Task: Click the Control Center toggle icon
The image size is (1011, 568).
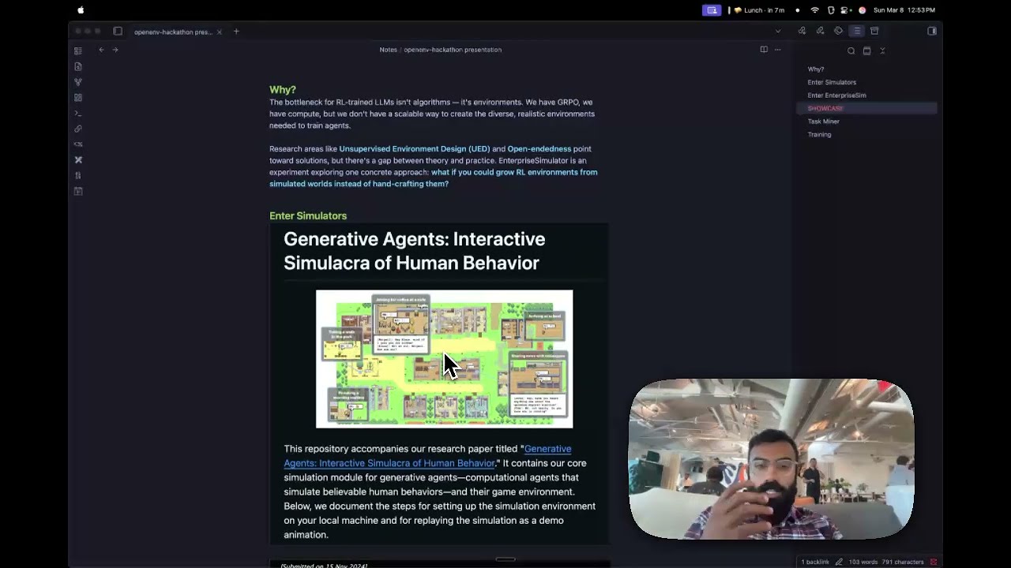Action: [845, 10]
